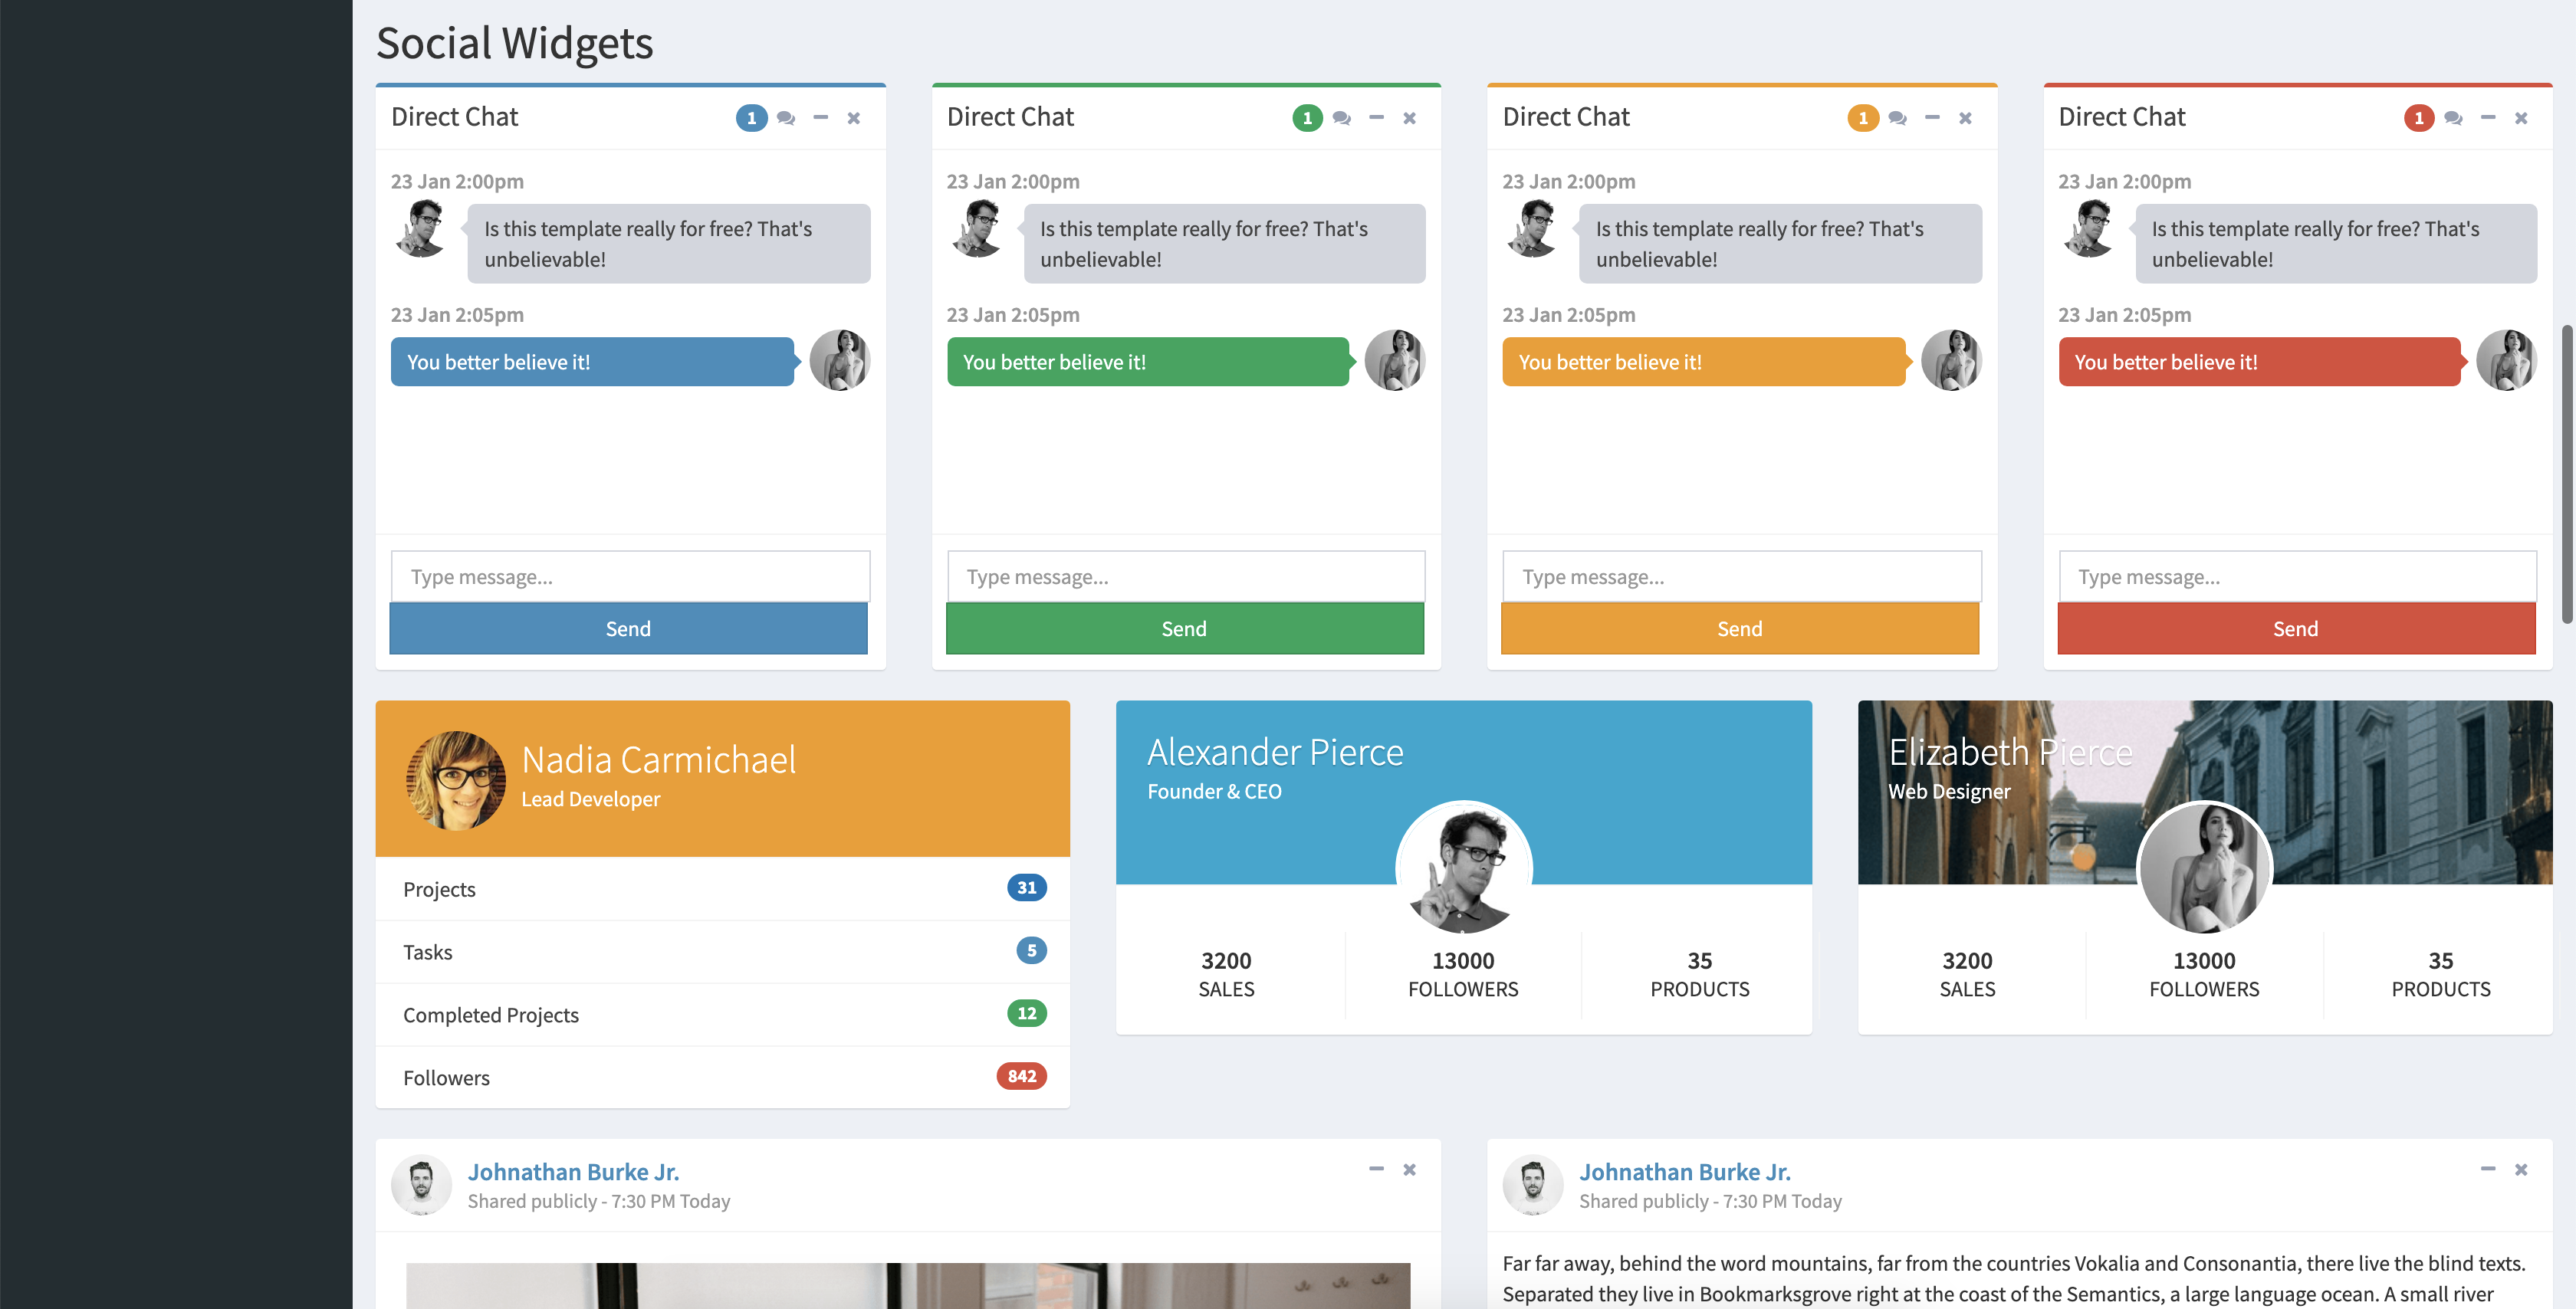Click the green 'You better believe it!' bubble
The image size is (2576, 1309).
point(1148,362)
